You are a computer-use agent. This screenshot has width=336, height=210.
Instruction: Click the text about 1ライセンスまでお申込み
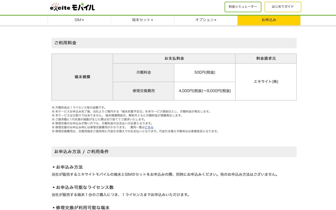click(120, 195)
